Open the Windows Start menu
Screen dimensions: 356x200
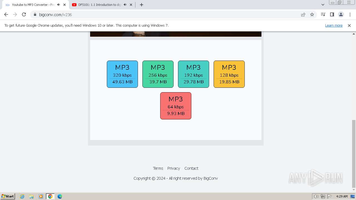[8, 196]
